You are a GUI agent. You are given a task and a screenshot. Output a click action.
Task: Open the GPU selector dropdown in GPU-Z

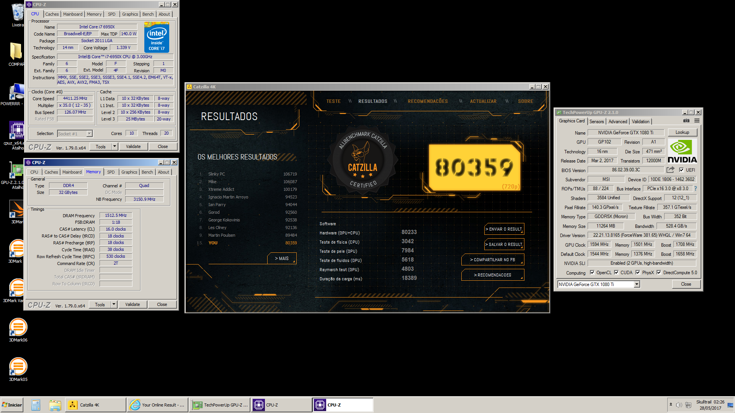pyautogui.click(x=637, y=284)
